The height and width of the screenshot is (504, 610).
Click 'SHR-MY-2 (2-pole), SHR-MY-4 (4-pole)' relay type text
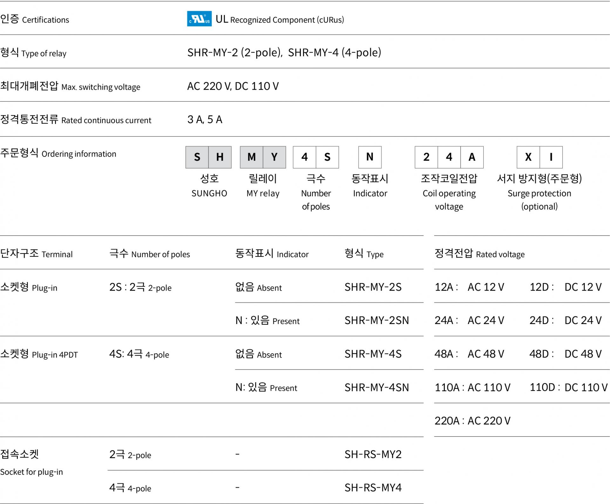click(x=284, y=52)
